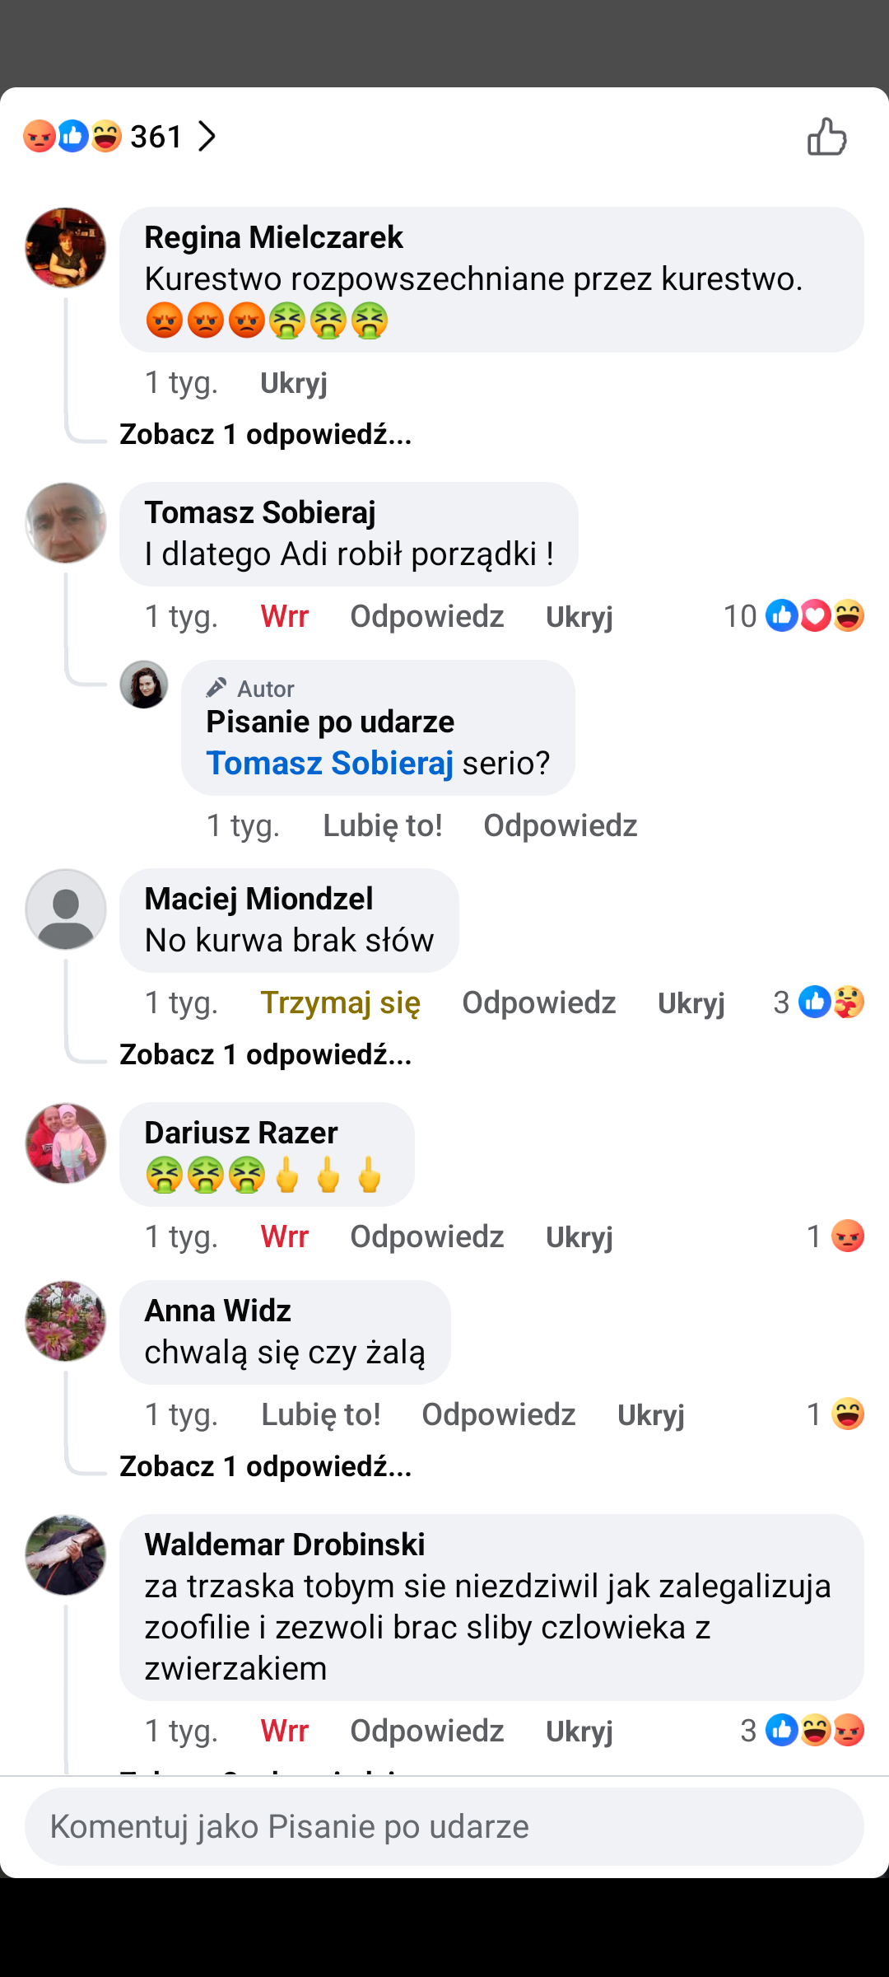Toggle the Wrr reaction on Tomasz Sobieraj's comment
This screenshot has height=1977, width=889.
pos(284,616)
